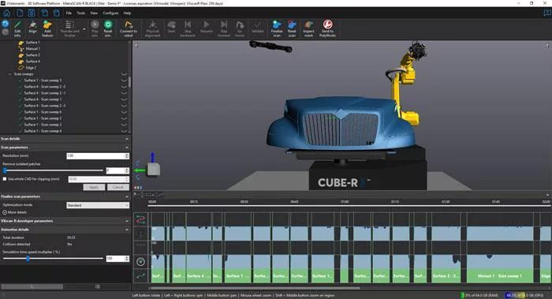552x299 pixels.
Task: Click Send to PolyWorks
Action: point(327,28)
